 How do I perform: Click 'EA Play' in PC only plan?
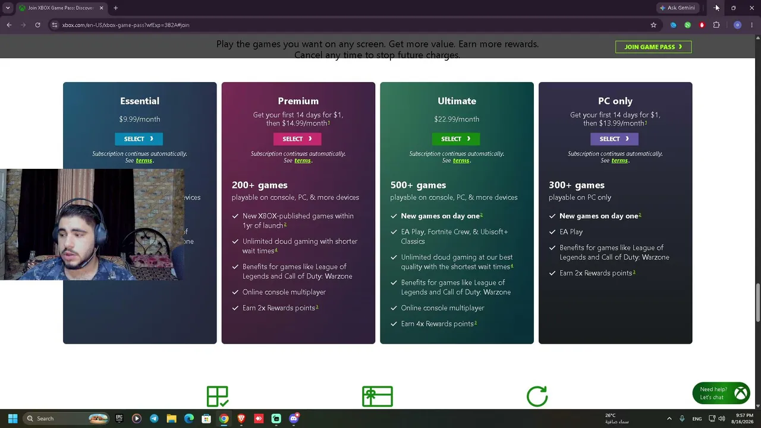click(x=571, y=232)
